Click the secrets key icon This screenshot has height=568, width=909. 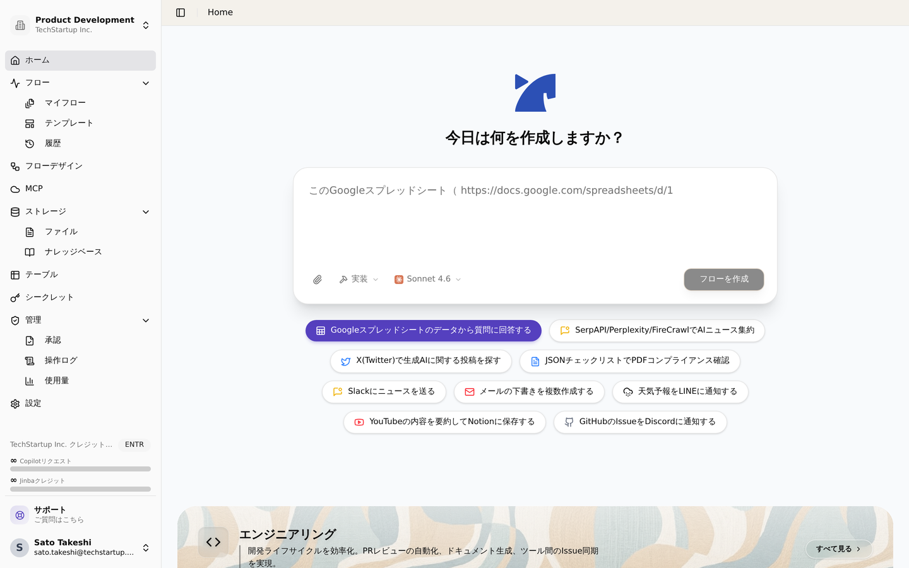15,298
